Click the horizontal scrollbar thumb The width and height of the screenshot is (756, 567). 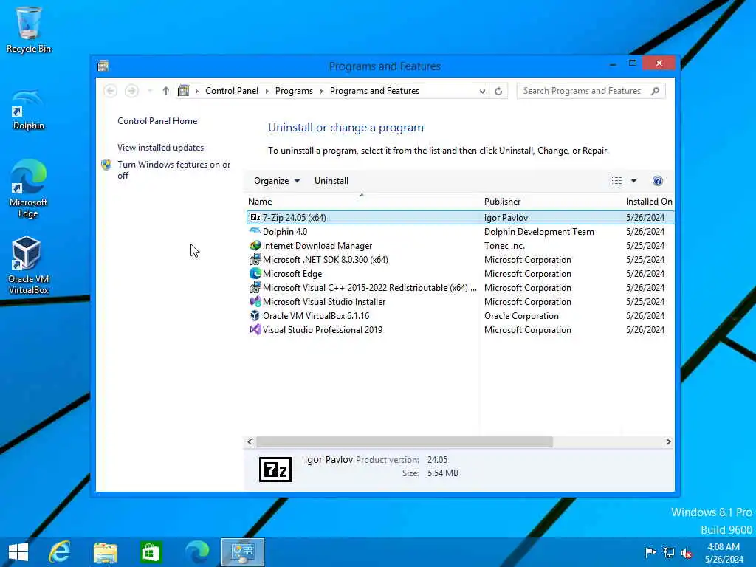tap(405, 441)
